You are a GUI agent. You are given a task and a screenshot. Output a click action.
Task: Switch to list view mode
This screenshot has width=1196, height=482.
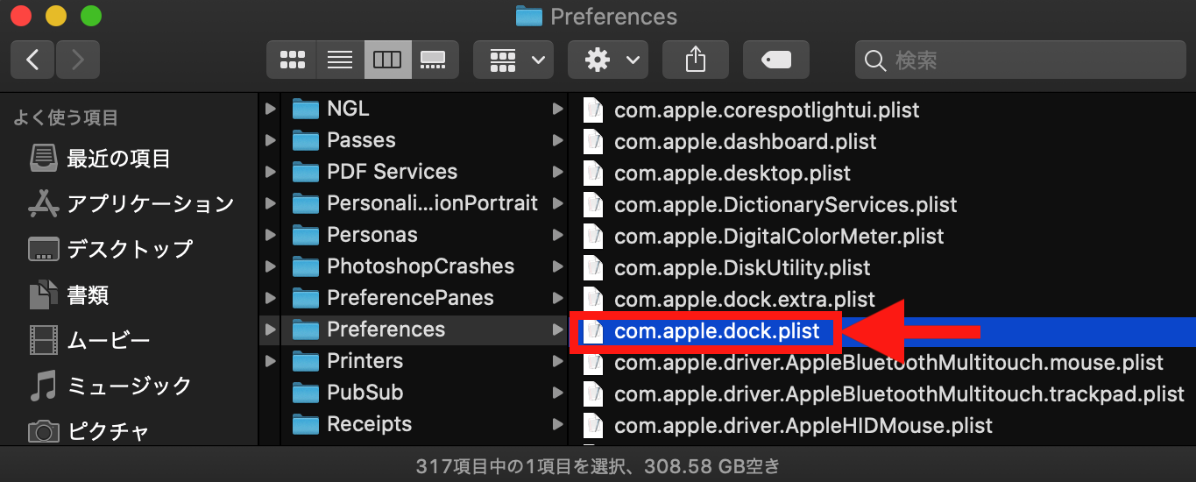[339, 60]
